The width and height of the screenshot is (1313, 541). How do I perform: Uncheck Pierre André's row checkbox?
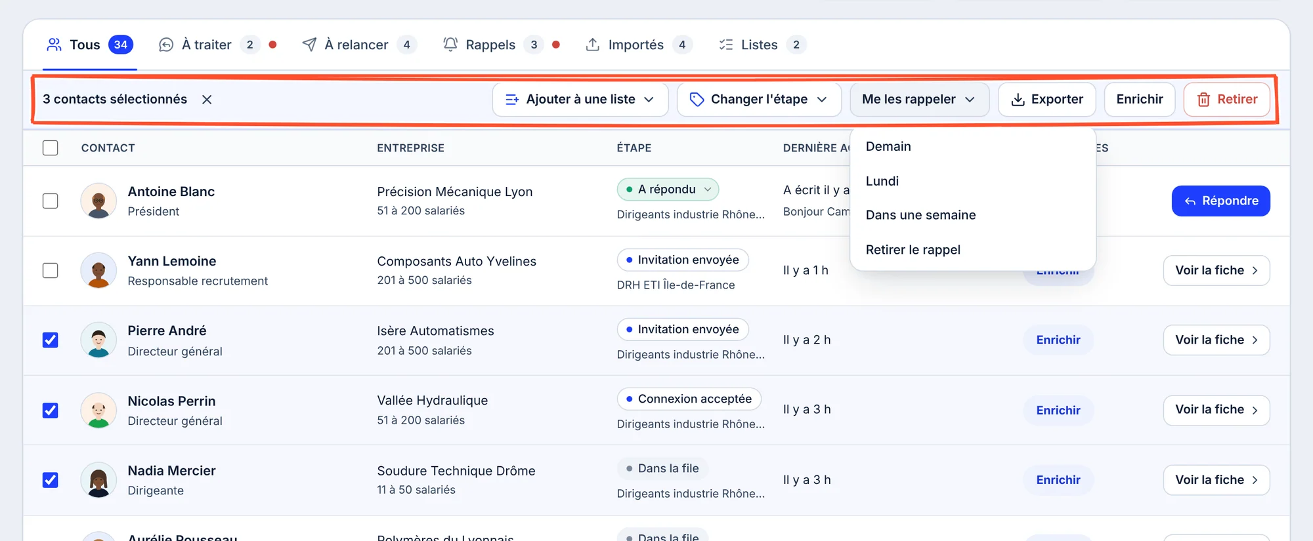click(x=50, y=340)
